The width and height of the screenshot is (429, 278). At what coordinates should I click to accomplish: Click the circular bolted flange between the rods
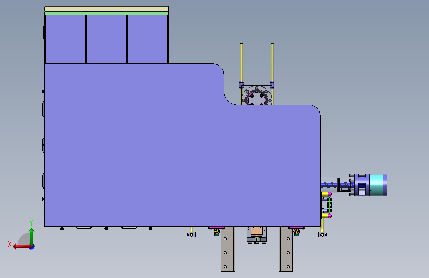coord(257,96)
